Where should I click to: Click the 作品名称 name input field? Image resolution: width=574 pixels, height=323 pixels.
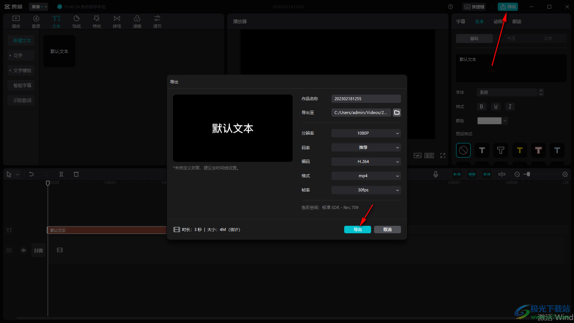click(366, 99)
